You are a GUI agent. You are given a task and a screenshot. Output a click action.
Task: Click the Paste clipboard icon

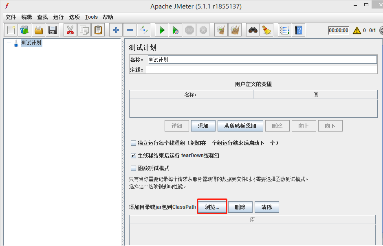click(x=98, y=30)
